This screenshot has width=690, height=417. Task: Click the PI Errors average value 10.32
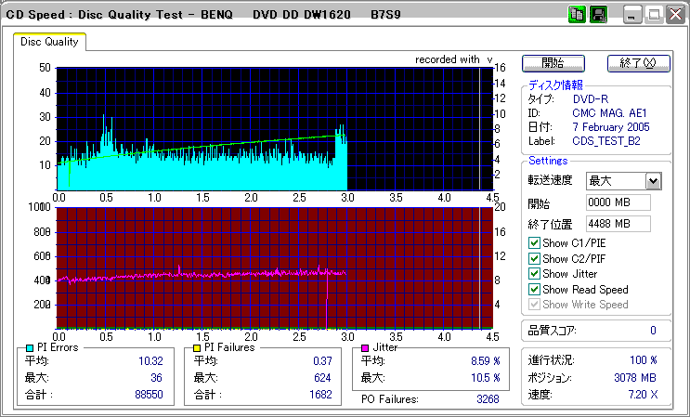150,361
